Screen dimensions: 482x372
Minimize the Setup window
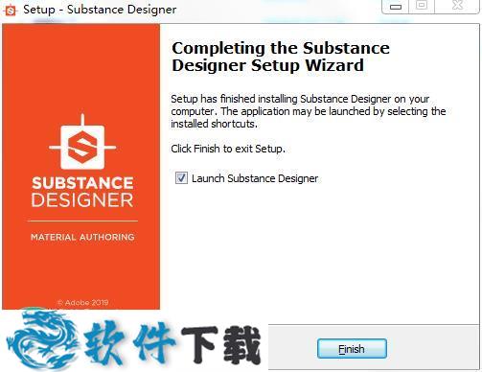pos(396,7)
